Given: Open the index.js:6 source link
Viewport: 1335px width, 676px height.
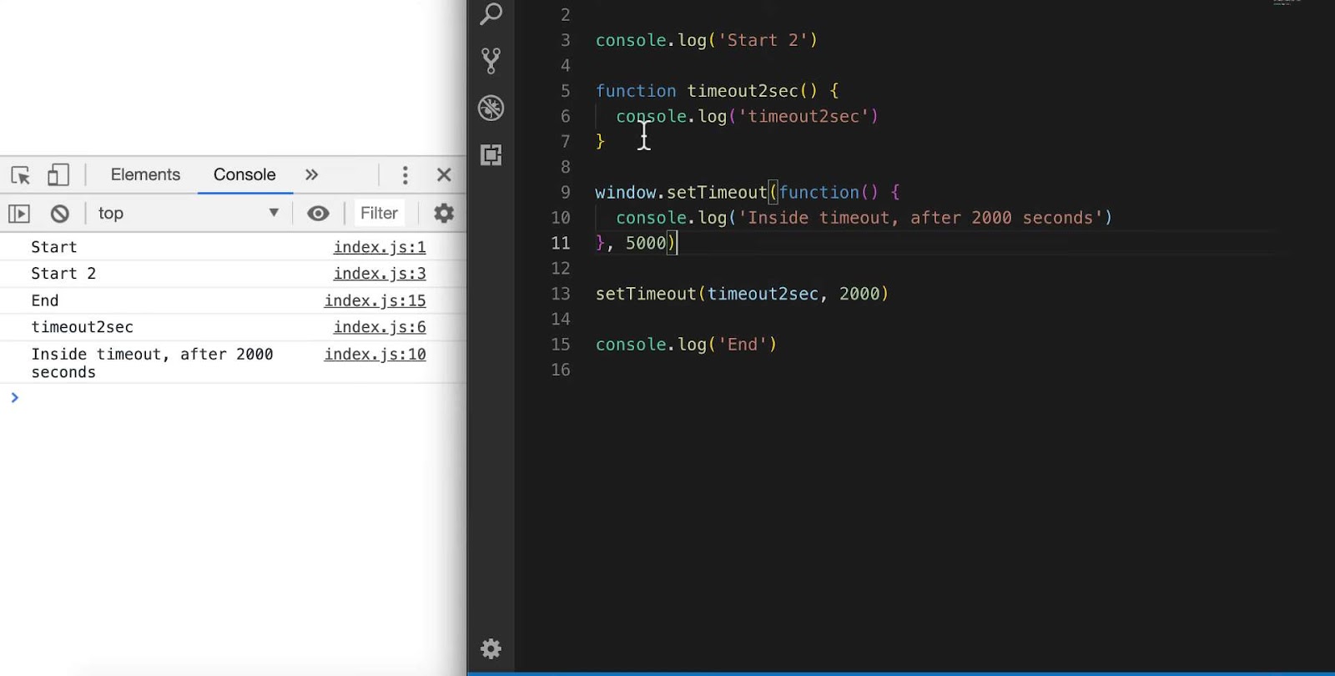Looking at the screenshot, I should pos(380,327).
